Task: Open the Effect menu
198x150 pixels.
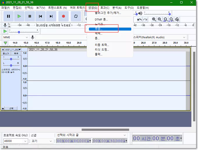Action: point(105,8)
